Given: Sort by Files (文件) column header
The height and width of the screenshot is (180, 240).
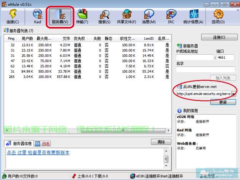Looking at the screenshot, I should click(x=63, y=39).
